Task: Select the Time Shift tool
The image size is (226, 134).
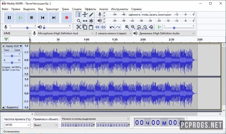Action: click(x=85, y=21)
